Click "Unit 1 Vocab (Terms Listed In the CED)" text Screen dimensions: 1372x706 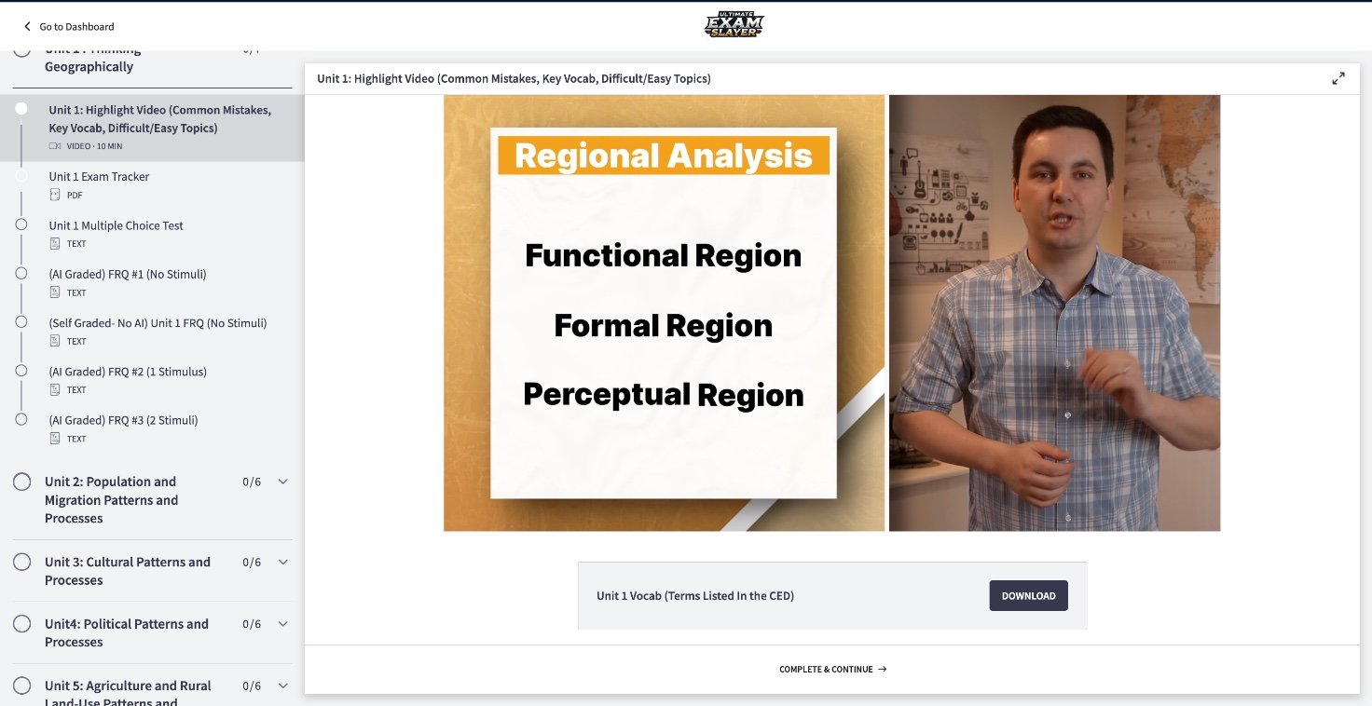click(695, 596)
